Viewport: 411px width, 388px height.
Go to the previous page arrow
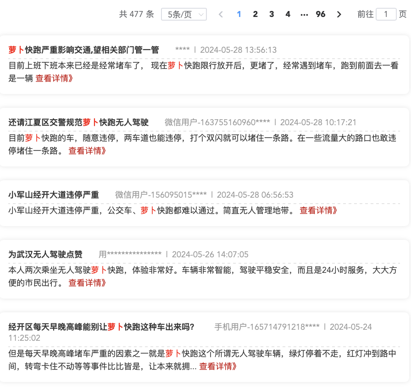click(221, 14)
